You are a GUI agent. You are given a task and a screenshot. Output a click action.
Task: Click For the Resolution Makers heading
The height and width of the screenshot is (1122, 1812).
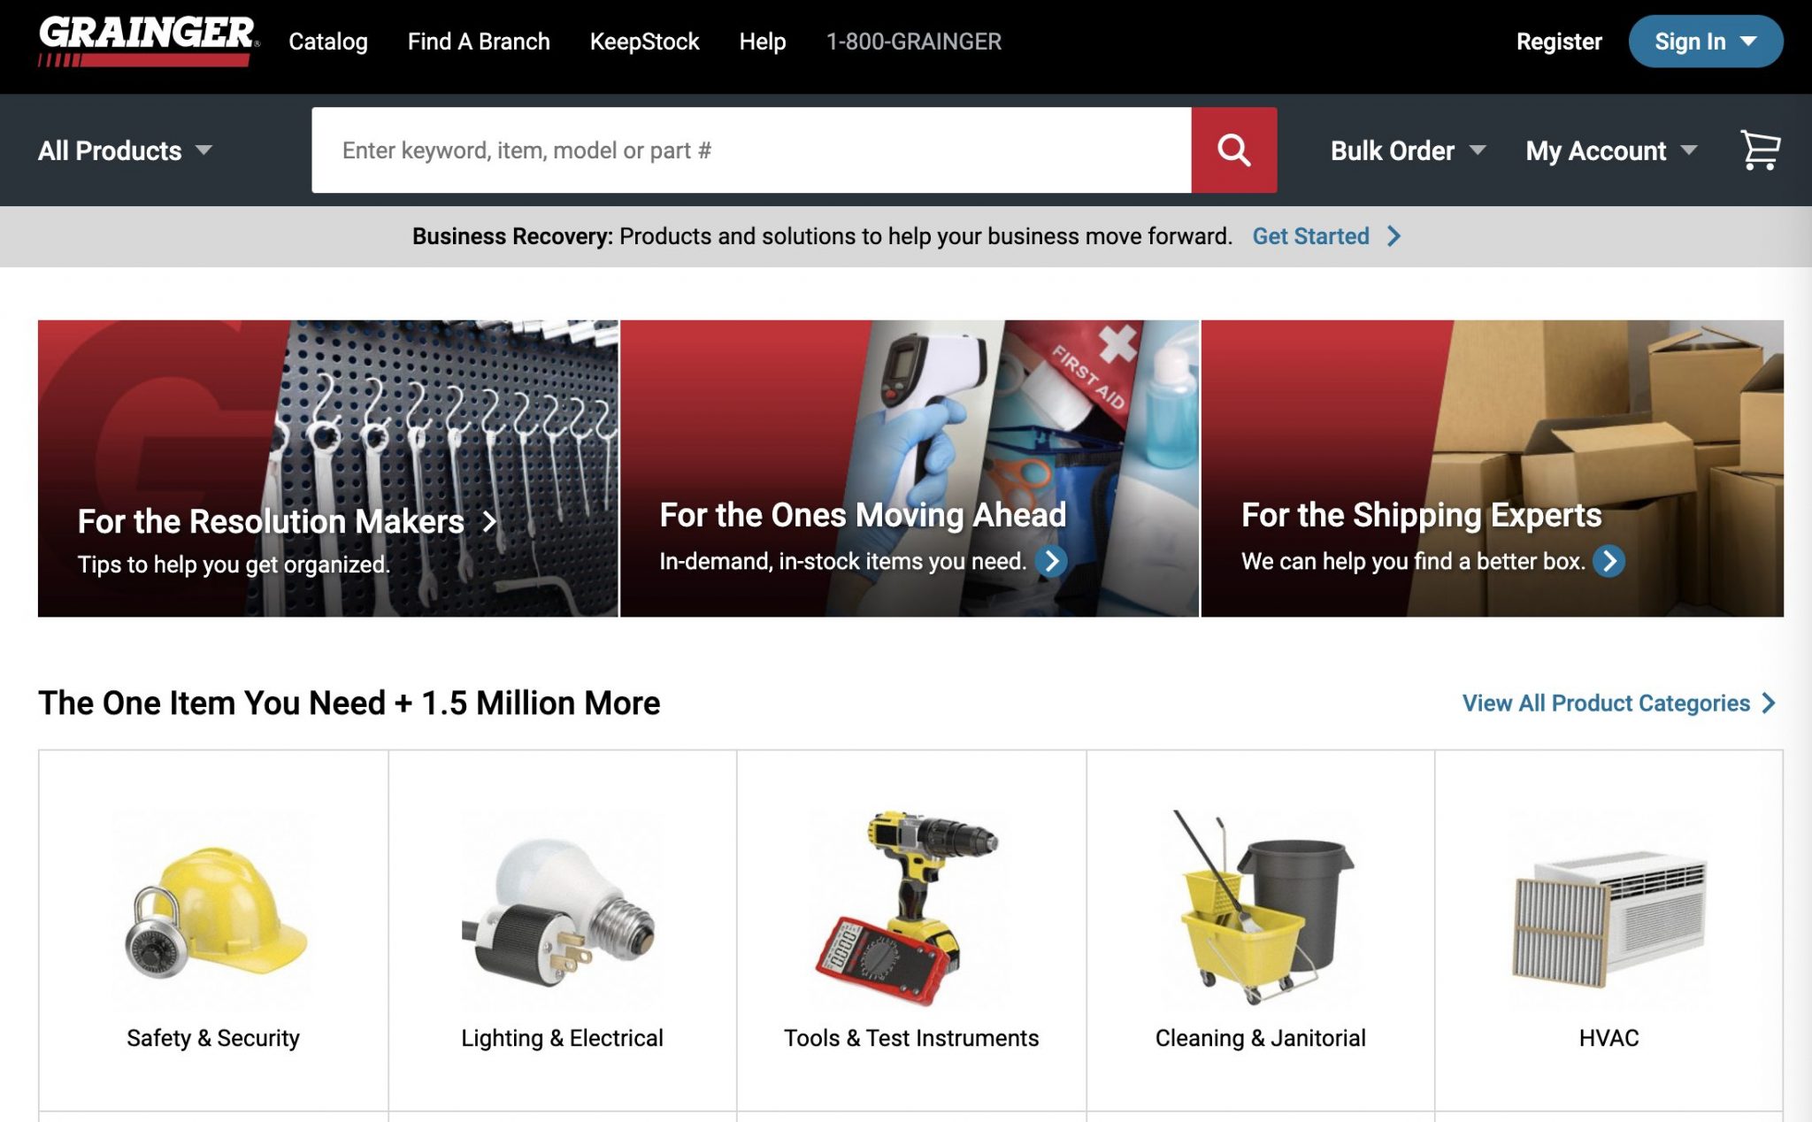pyautogui.click(x=271, y=521)
